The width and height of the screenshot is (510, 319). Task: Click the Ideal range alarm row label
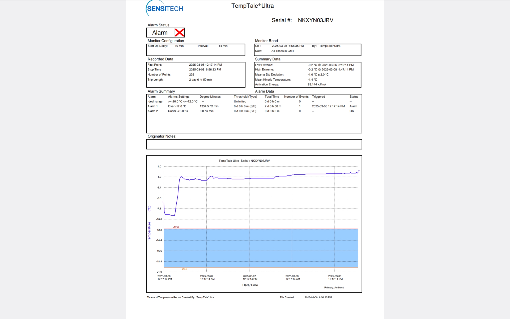click(155, 102)
